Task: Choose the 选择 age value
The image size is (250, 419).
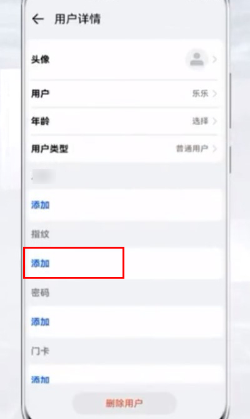Action: pyautogui.click(x=200, y=122)
